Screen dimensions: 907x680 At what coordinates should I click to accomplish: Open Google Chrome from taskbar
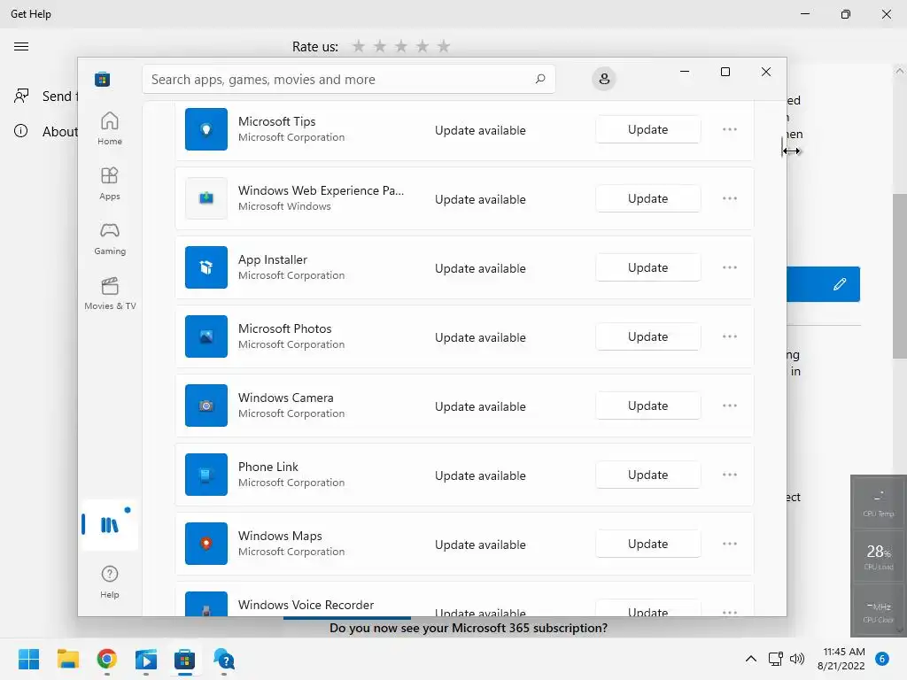107,659
